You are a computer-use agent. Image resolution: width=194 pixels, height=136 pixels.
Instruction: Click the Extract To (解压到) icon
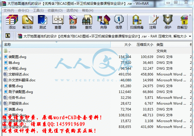(x=27, y=22)
